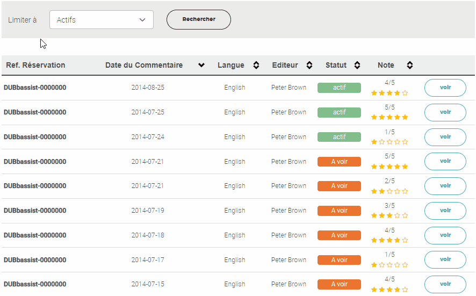Click voir for the 2014-07-15 comment
476x296 pixels.
tap(445, 284)
